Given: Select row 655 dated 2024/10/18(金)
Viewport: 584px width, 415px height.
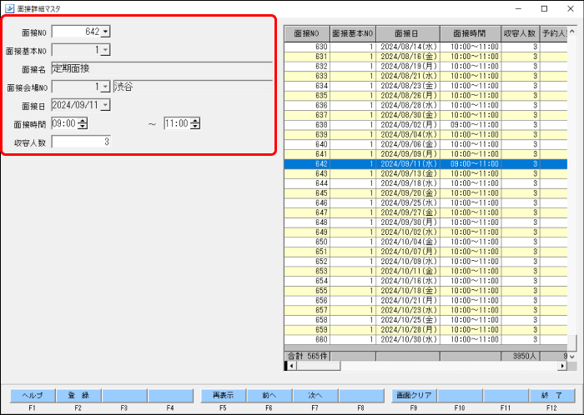Looking at the screenshot, I should 425,291.
